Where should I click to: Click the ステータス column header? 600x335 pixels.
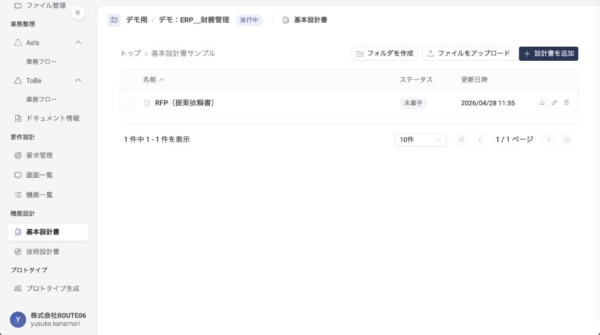click(x=416, y=80)
